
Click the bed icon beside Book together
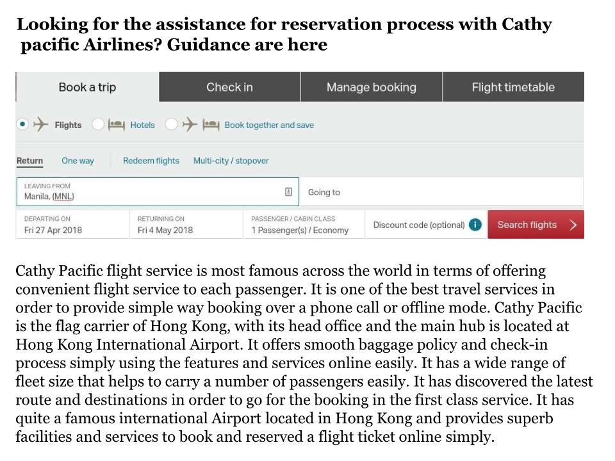point(210,125)
